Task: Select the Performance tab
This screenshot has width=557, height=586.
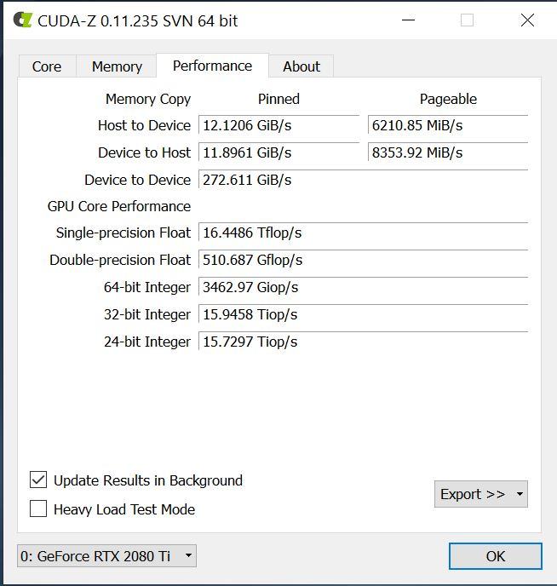Action: tap(212, 66)
